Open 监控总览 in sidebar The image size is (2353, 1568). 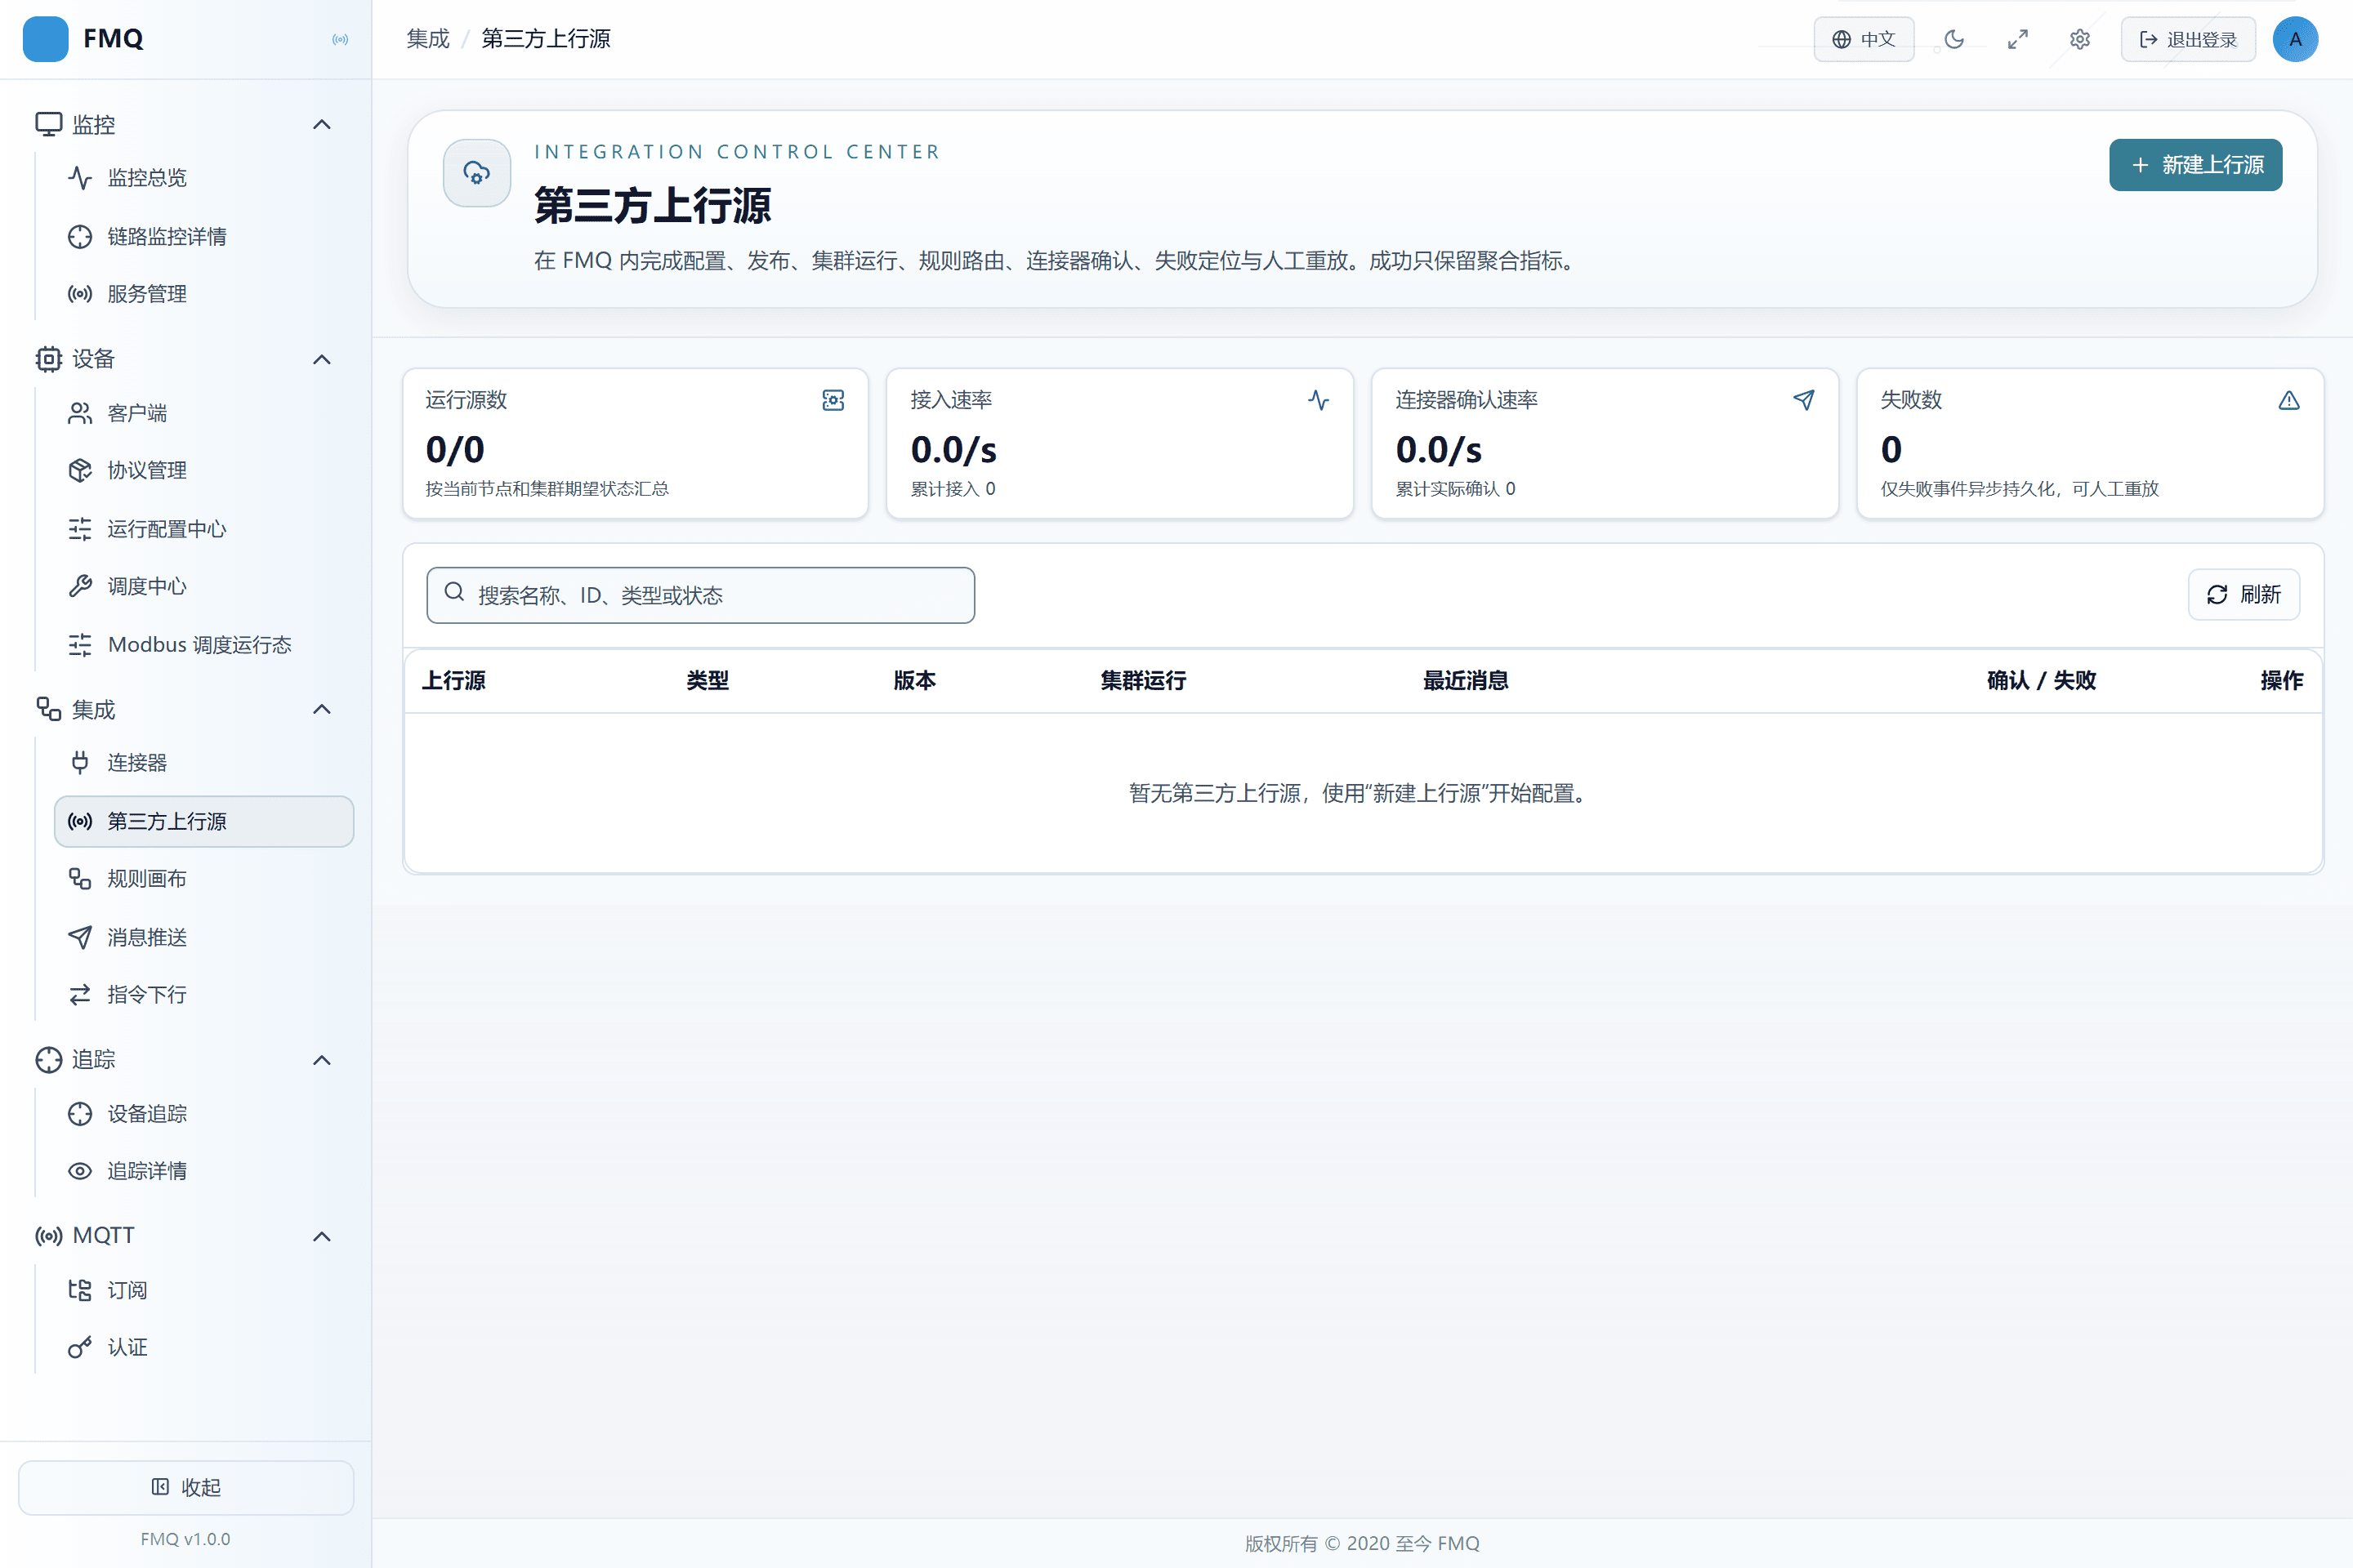204,178
